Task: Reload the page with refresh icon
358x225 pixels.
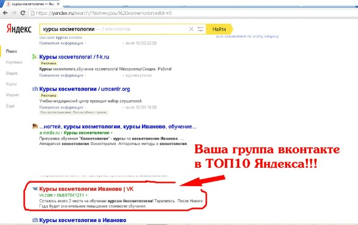Action: pos(23,13)
